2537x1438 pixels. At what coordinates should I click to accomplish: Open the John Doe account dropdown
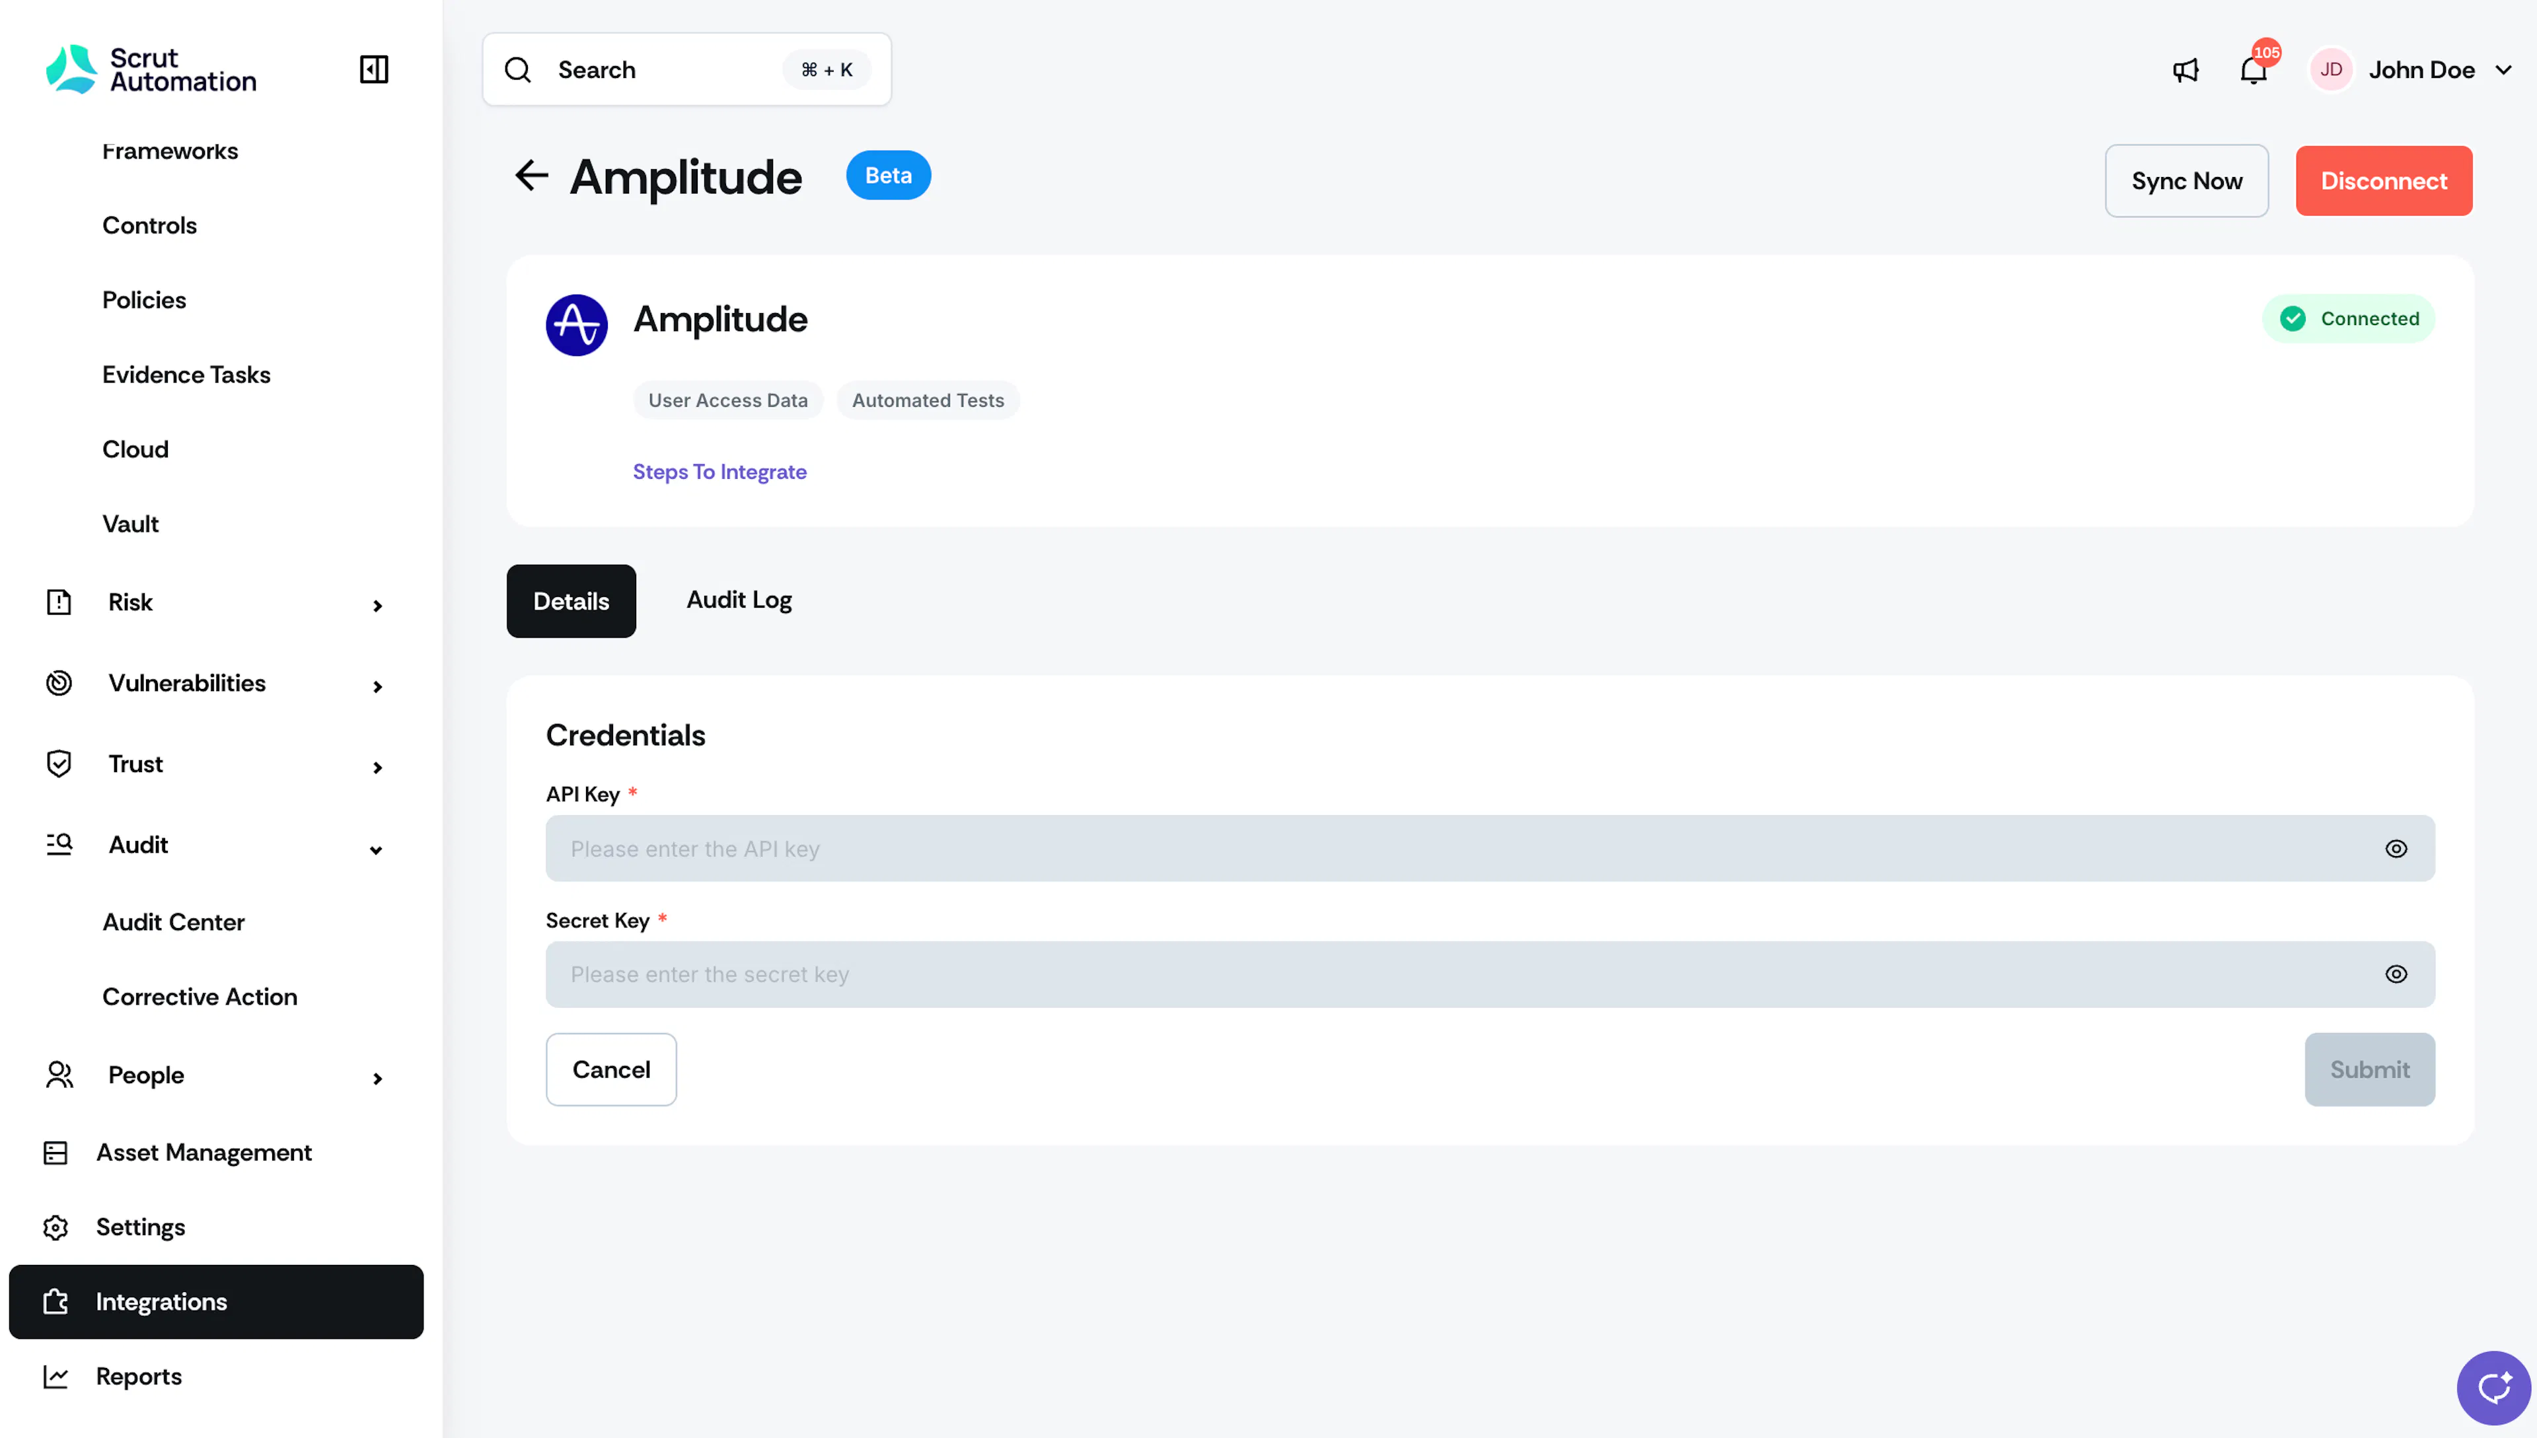2411,70
